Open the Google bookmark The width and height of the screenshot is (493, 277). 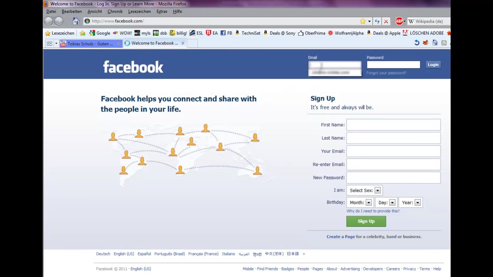coord(100,33)
